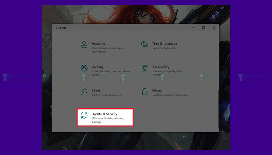The width and height of the screenshot is (272, 155).
Task: Click the Xbox Gaming icon
Action: [84, 68]
